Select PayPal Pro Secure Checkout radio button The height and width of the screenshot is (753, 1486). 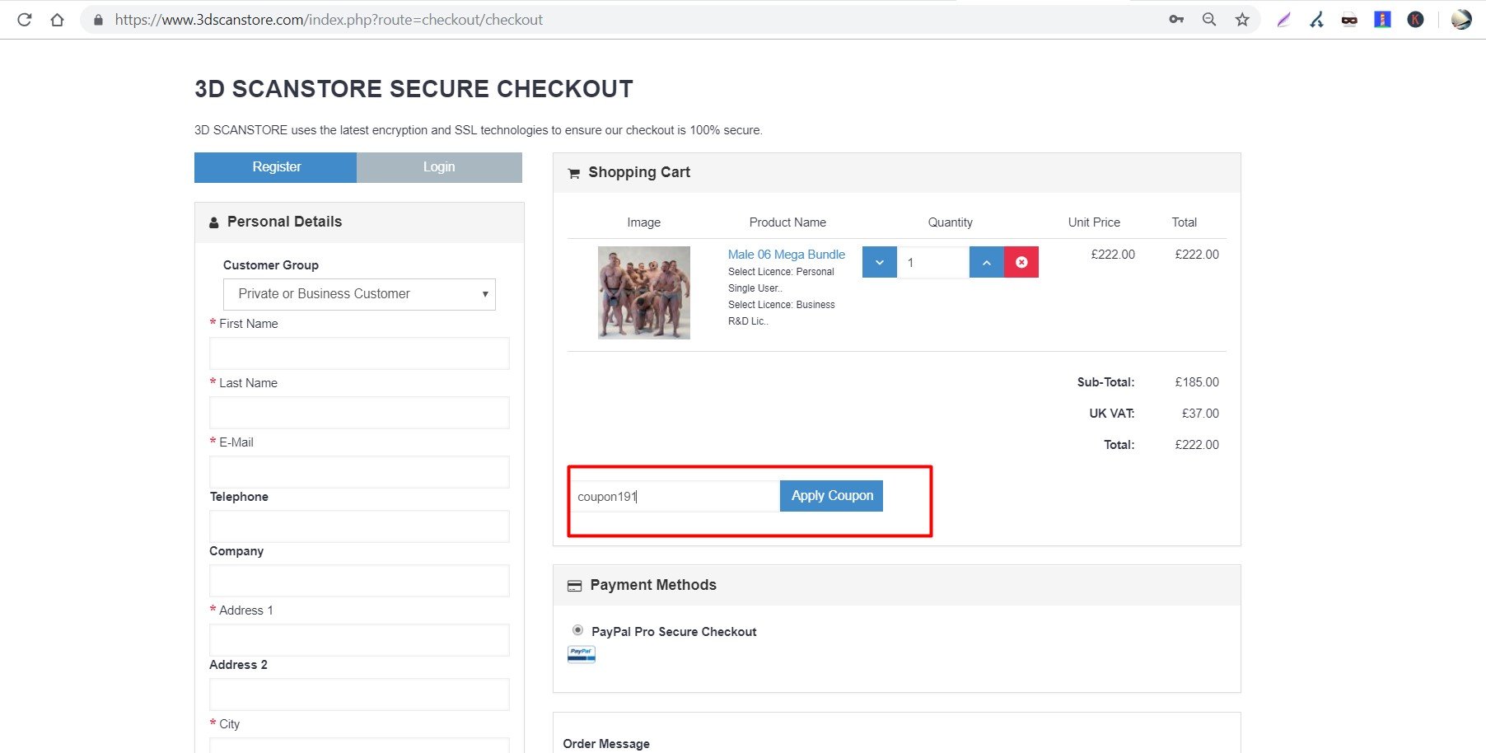tap(578, 630)
